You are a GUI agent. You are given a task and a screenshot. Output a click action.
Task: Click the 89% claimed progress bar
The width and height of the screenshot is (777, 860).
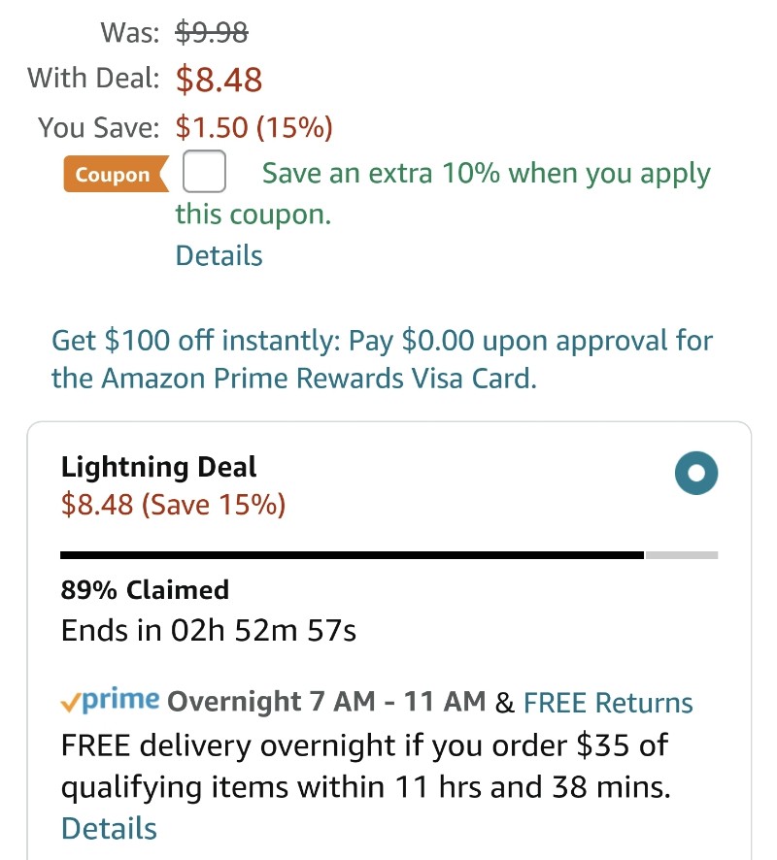[388, 555]
